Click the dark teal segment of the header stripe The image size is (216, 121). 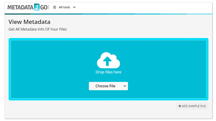point(18,14)
